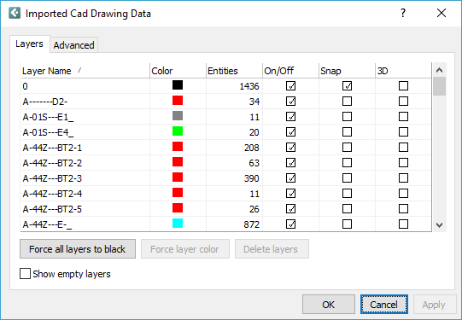Image resolution: width=462 pixels, height=320 pixels.
Task: Click the green swatch of layer A-01S---E4_
Action: tap(178, 131)
